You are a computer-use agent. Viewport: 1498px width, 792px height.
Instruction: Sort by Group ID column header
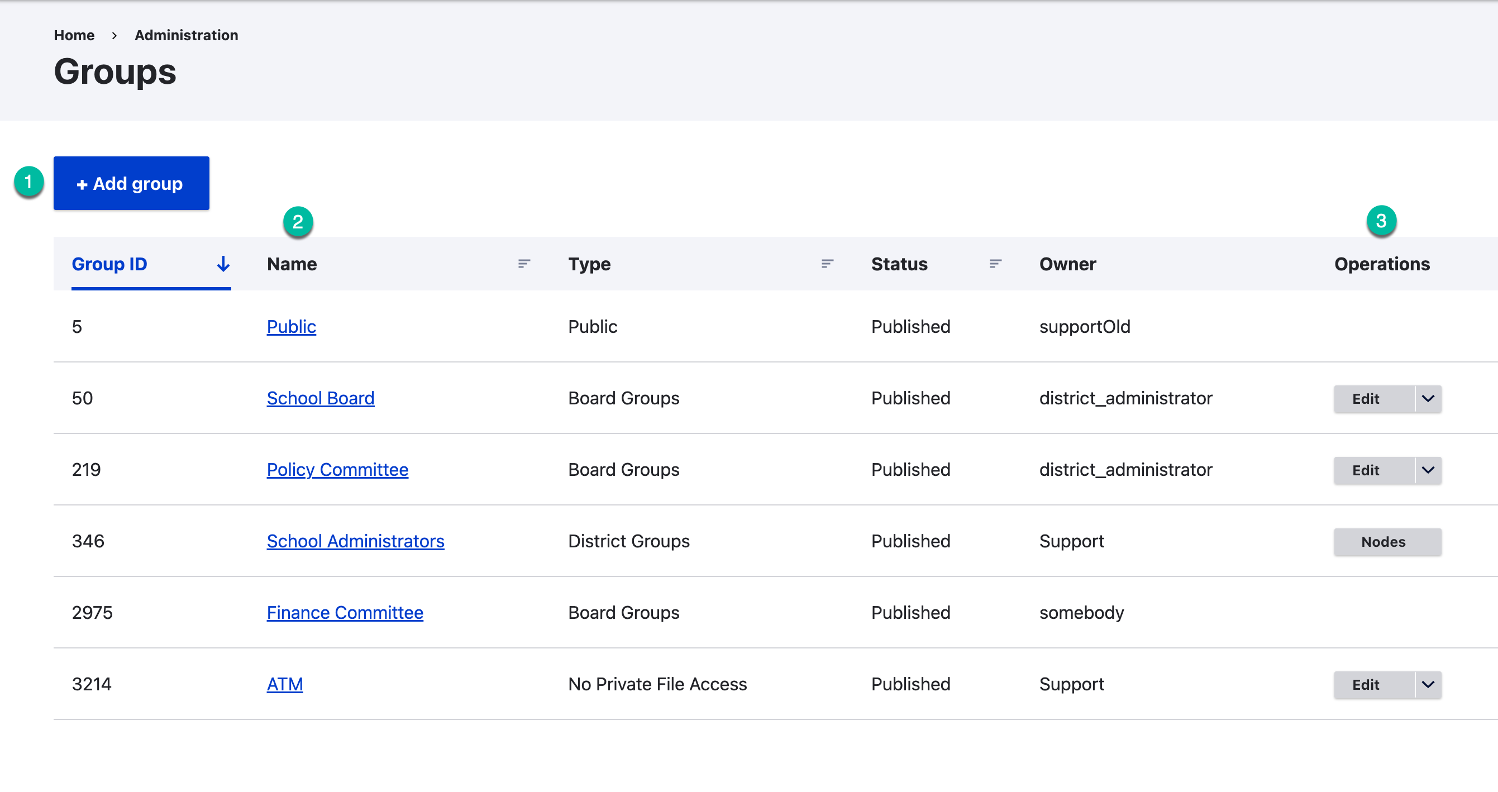click(x=109, y=264)
